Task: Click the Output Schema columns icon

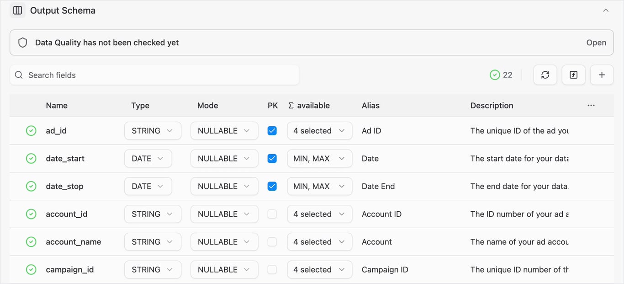Action: 17,11
